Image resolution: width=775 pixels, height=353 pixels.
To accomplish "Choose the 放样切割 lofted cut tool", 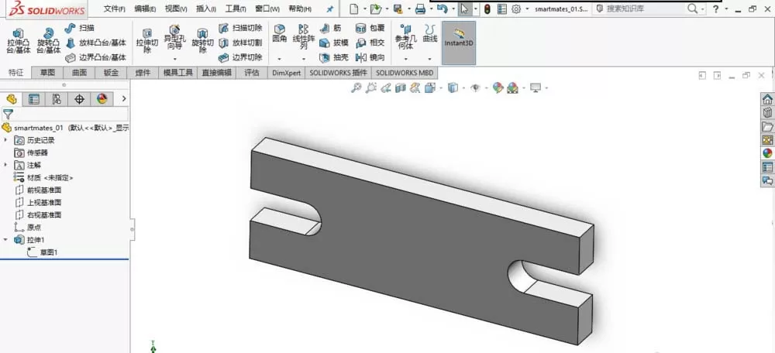I will pos(241,43).
